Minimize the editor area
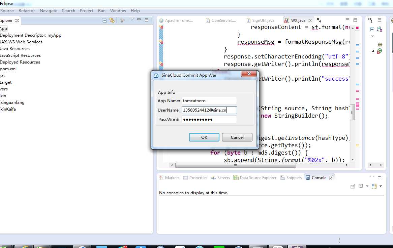 347,19
